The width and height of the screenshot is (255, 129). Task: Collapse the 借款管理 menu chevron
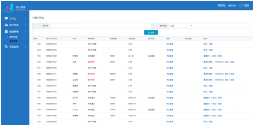(26, 32)
